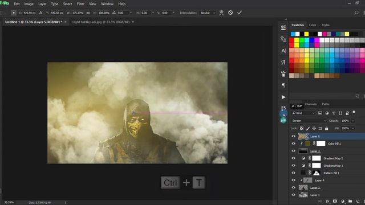Select the Gradient Map 2 mask thumbnail
The height and width of the screenshot is (205, 365).
(316, 158)
